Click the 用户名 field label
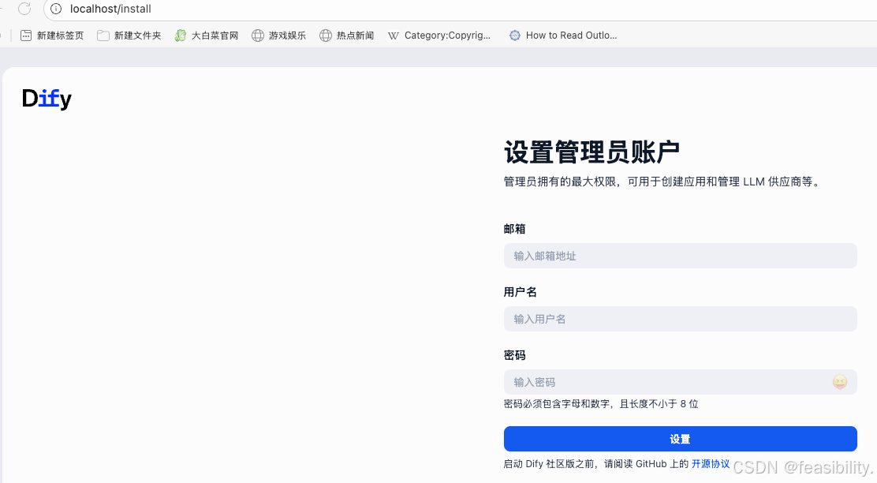Viewport: 877px width, 483px height. point(521,292)
